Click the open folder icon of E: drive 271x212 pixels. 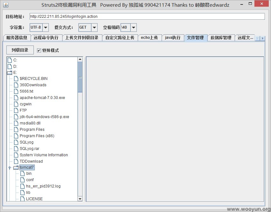[x=10, y=73]
